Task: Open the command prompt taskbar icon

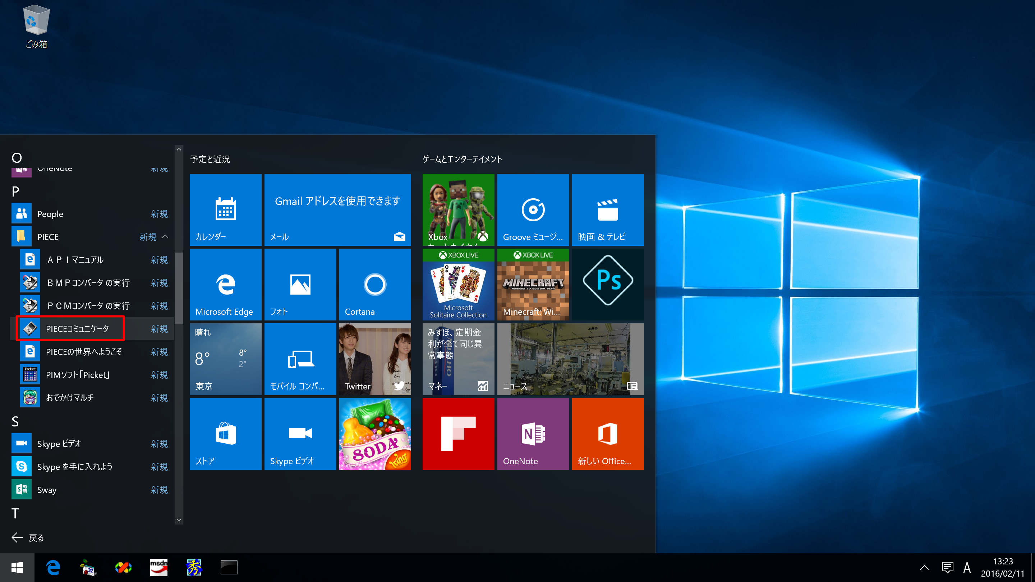Action: (x=229, y=568)
